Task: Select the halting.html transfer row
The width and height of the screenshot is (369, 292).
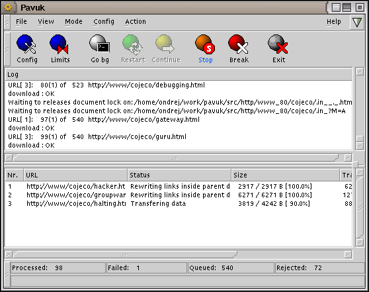Action: [x=179, y=204]
